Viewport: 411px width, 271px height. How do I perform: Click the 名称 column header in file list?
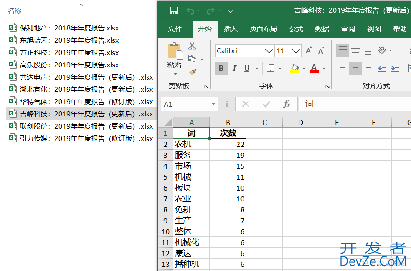pyautogui.click(x=15, y=11)
